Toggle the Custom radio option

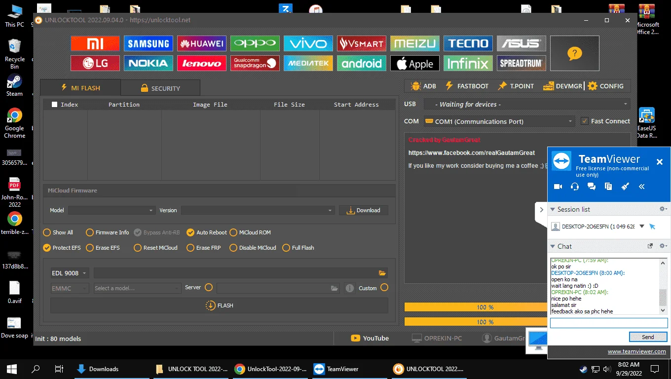(384, 287)
